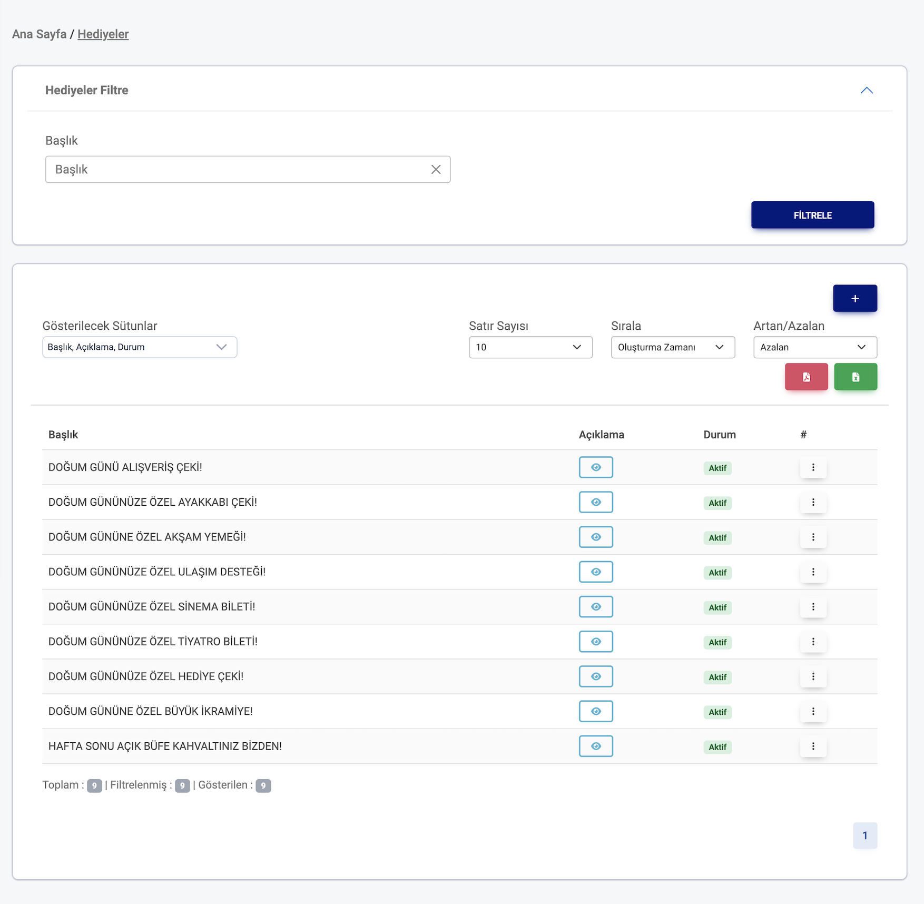Click the Başlık filter input field

click(248, 169)
